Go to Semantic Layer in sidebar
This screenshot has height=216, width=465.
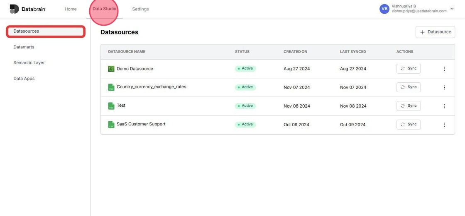[29, 62]
